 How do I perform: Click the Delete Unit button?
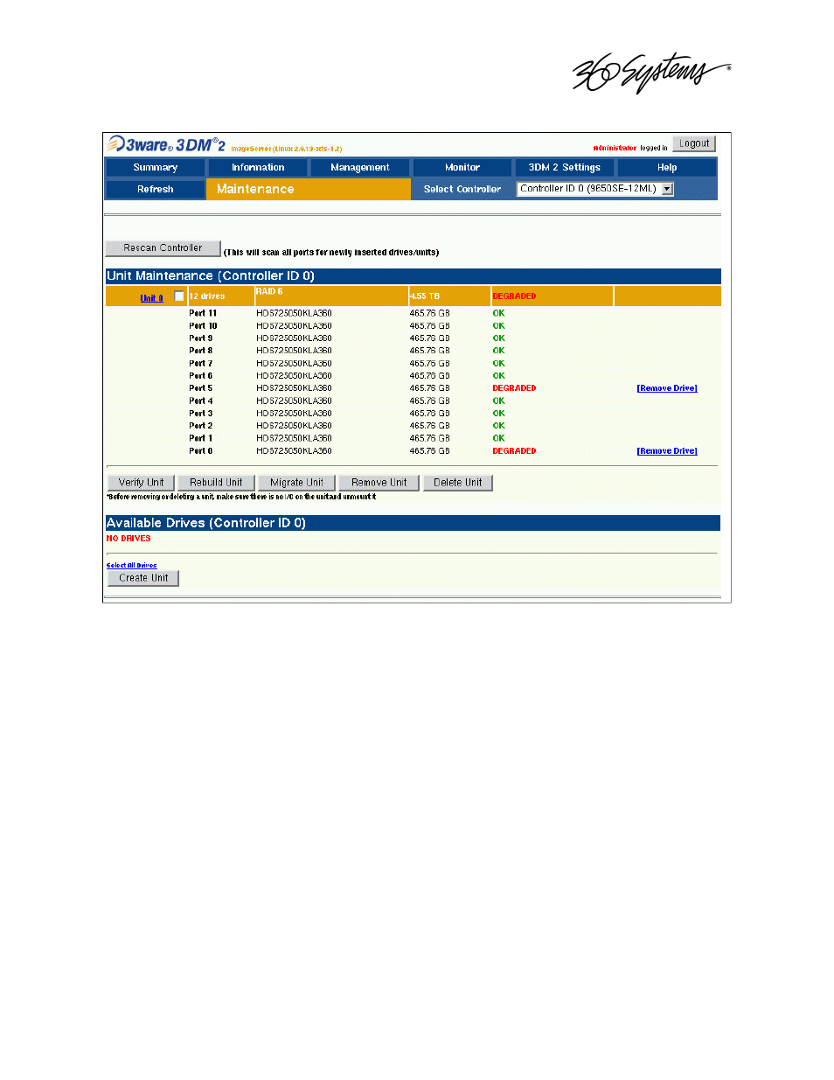458,483
